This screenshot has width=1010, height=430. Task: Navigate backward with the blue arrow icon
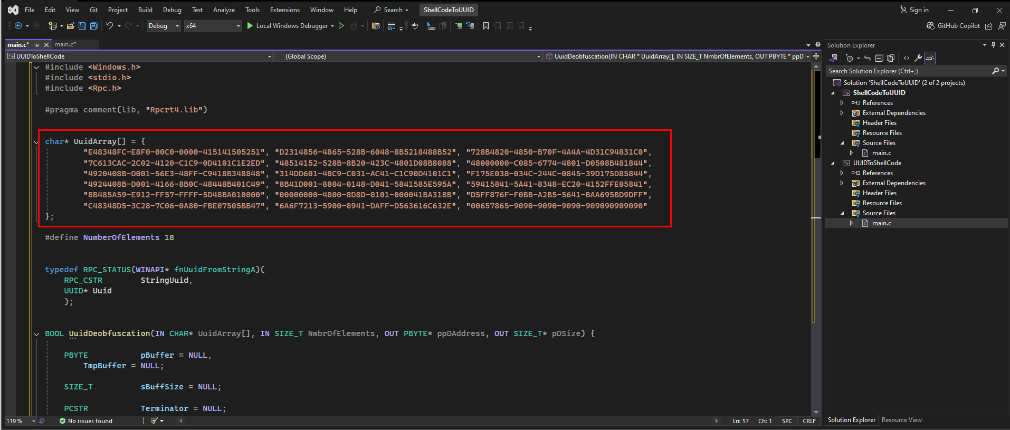[x=18, y=26]
